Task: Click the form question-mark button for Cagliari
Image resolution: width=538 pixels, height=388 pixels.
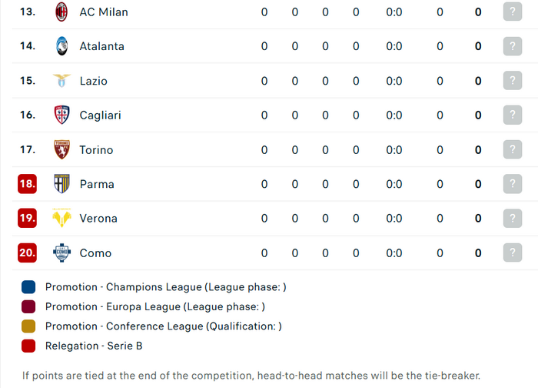Action: [513, 115]
